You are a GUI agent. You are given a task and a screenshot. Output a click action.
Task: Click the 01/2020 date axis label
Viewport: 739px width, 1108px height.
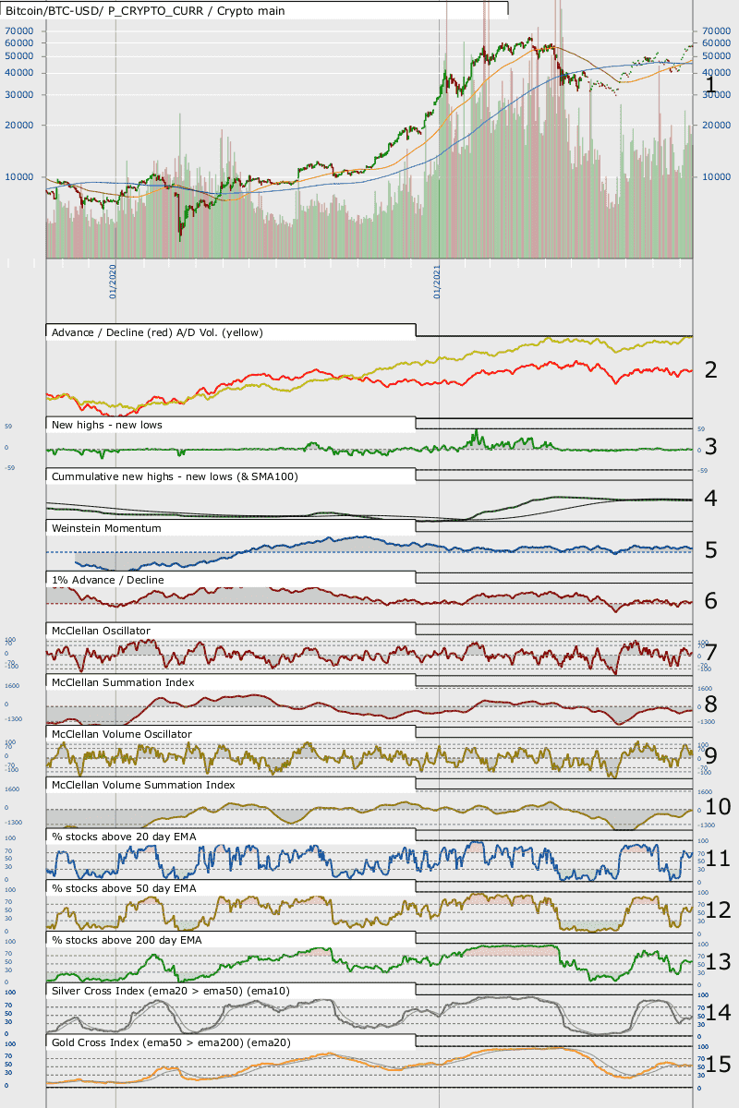click(x=113, y=282)
